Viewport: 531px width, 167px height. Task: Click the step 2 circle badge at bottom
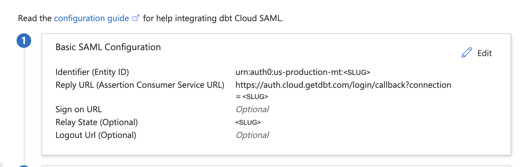pos(24,166)
